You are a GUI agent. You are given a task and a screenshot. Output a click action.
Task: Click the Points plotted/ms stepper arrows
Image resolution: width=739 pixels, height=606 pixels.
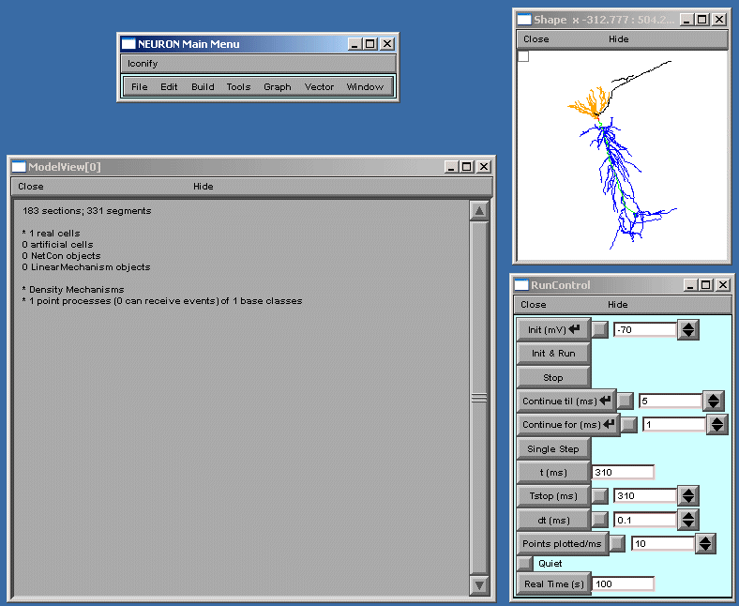click(x=705, y=543)
